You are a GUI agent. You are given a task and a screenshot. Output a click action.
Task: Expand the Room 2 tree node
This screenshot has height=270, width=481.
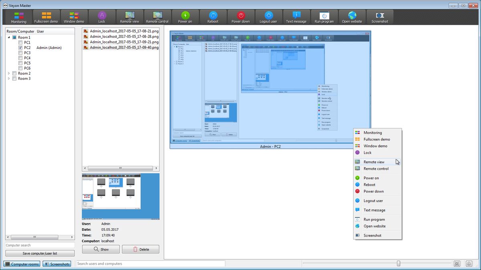tap(9, 73)
